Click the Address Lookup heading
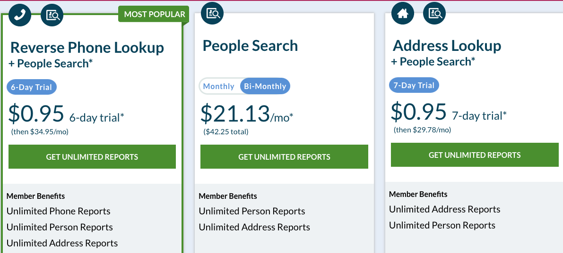This screenshot has width=563, height=253. [447, 45]
